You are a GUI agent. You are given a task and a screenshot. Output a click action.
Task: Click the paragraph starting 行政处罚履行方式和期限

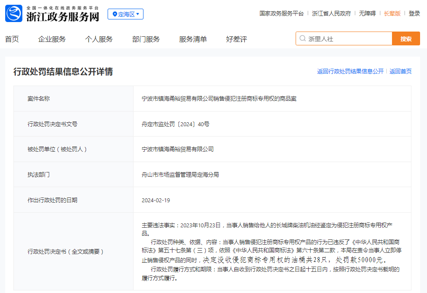tap(271, 274)
